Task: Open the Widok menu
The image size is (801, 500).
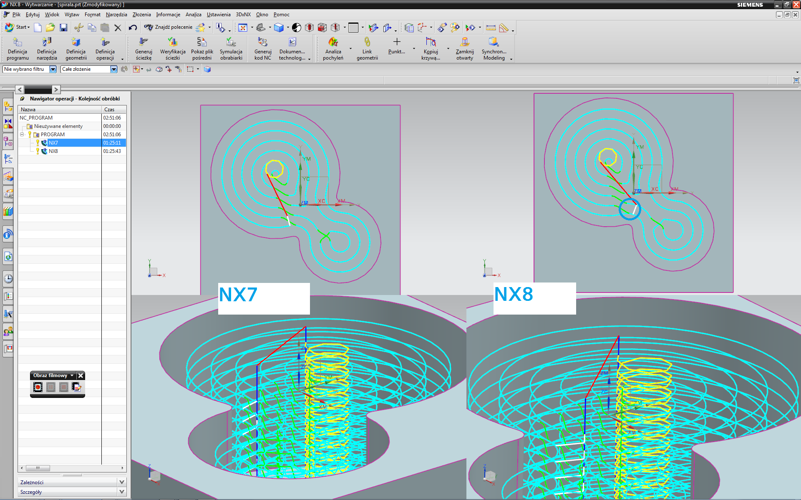Action: point(52,15)
